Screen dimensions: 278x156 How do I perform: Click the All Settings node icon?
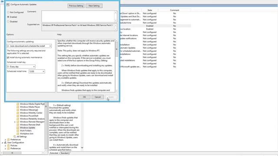pos(15,136)
